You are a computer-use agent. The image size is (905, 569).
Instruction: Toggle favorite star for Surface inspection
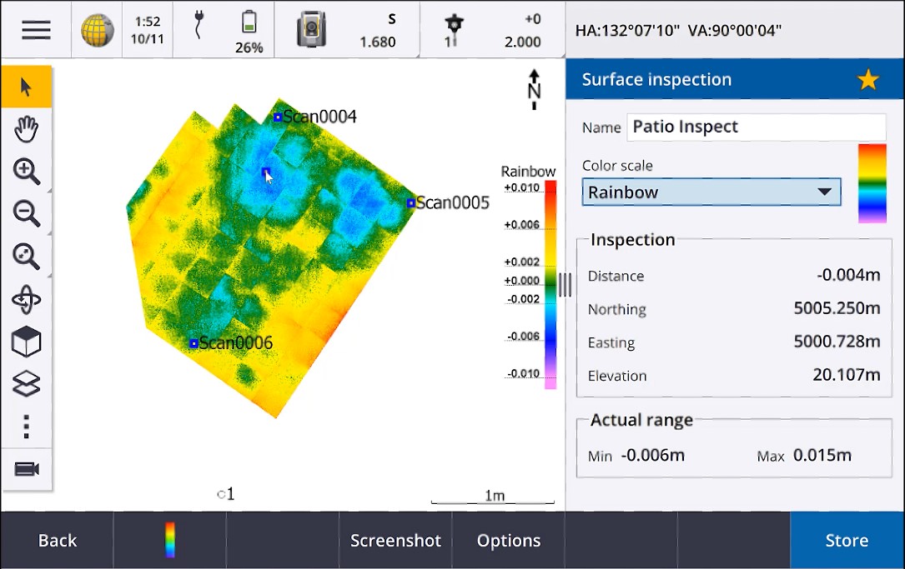(x=867, y=79)
